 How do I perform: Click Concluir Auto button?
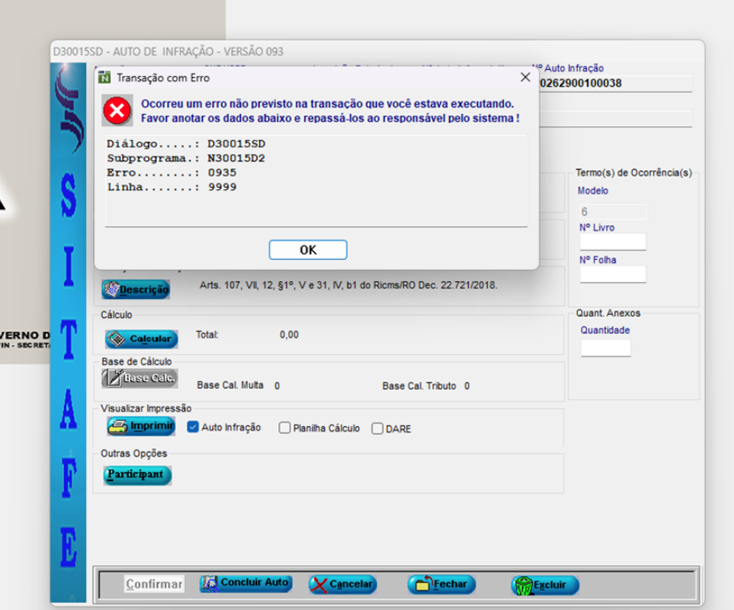click(245, 583)
